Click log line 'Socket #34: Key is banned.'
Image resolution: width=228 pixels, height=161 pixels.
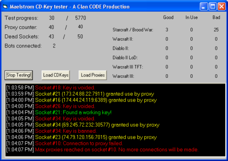click(x=51, y=131)
